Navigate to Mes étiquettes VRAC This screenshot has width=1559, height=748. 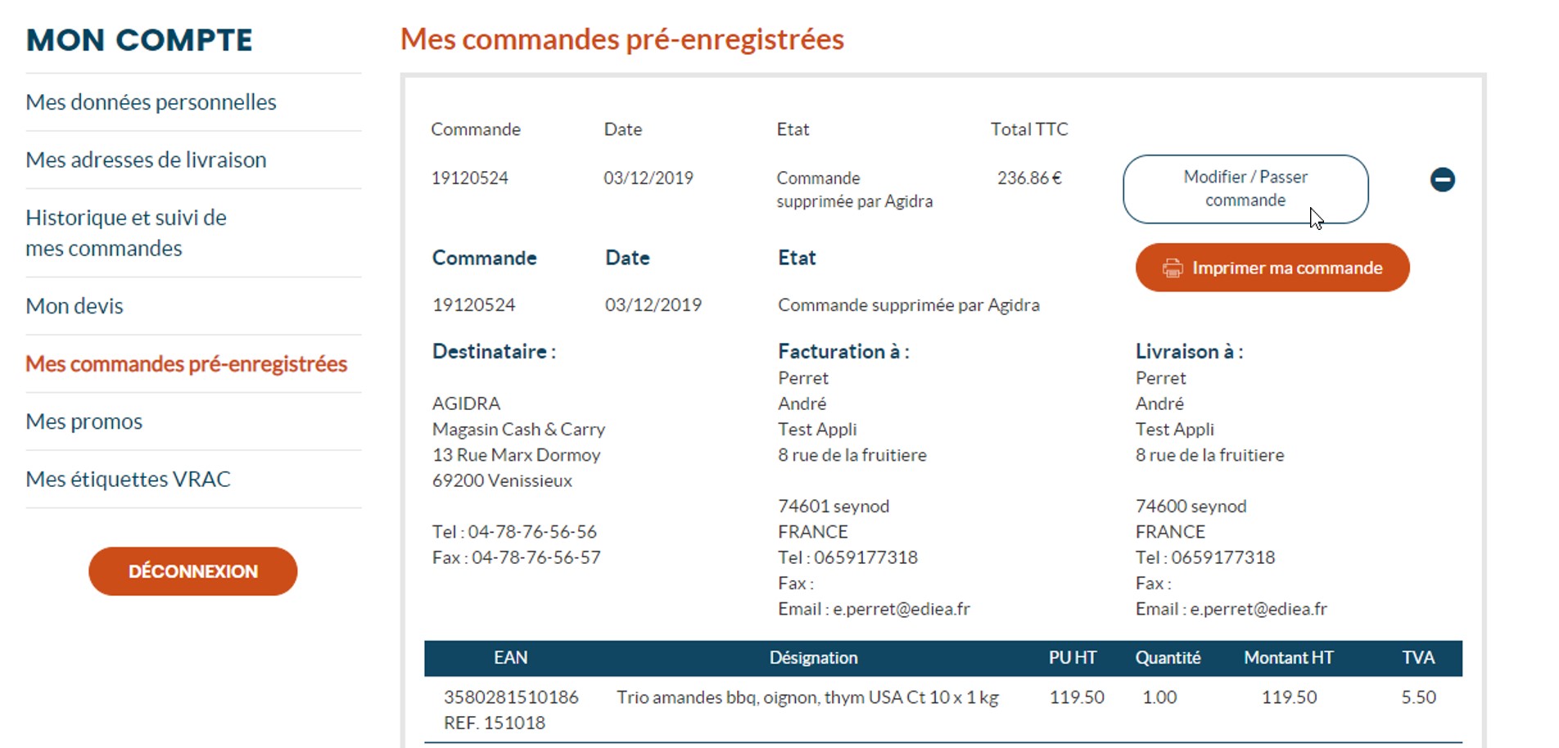pos(129,479)
